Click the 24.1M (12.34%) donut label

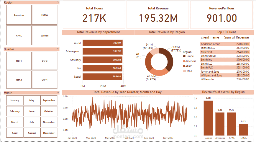point(148,46)
